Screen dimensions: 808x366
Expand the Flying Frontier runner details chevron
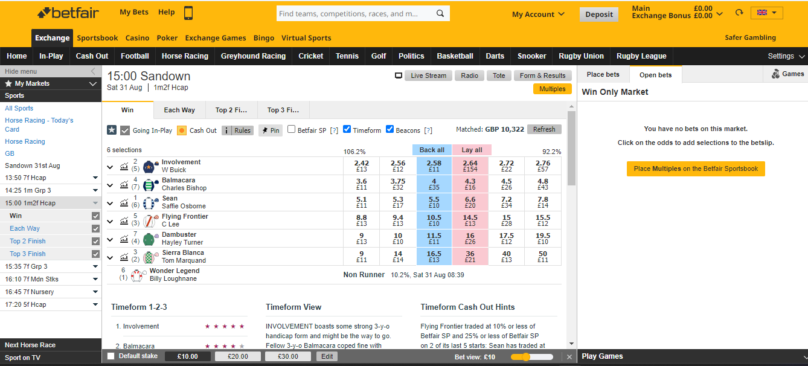pyautogui.click(x=110, y=221)
